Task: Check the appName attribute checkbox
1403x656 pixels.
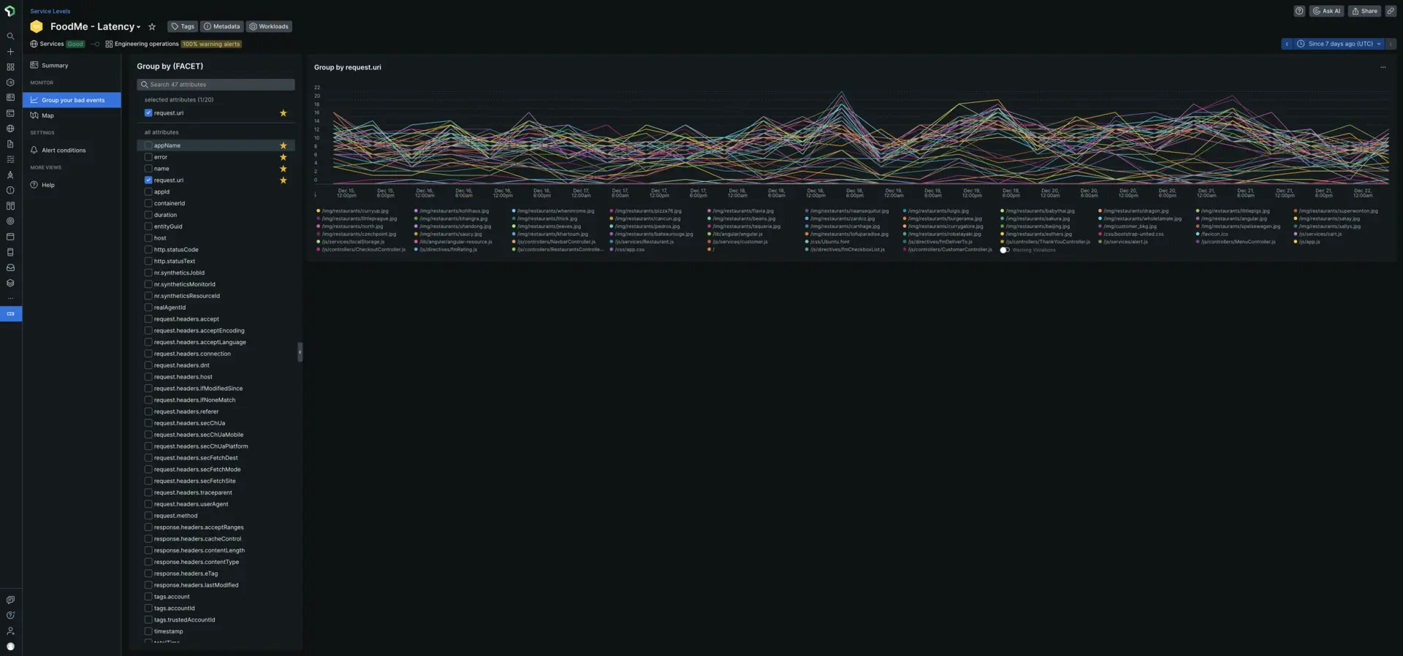Action: point(148,145)
